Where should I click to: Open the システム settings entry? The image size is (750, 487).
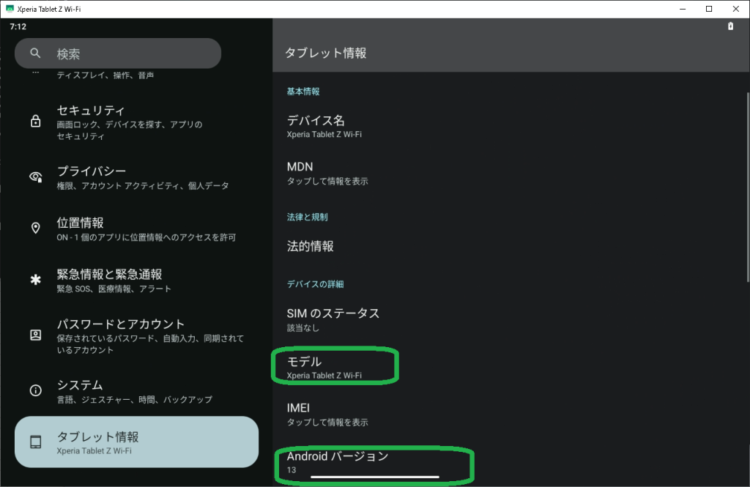point(136,391)
